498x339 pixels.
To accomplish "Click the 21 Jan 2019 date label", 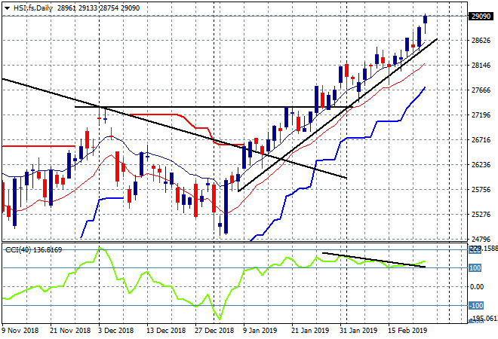I will coord(310,331).
